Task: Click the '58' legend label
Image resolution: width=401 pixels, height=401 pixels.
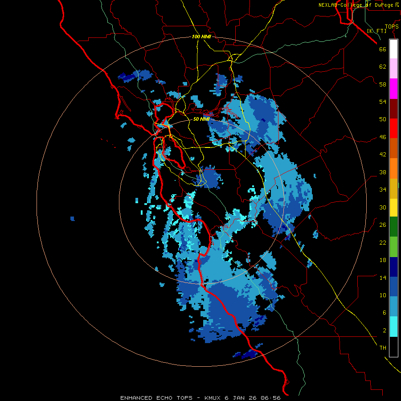Action: coord(383,84)
